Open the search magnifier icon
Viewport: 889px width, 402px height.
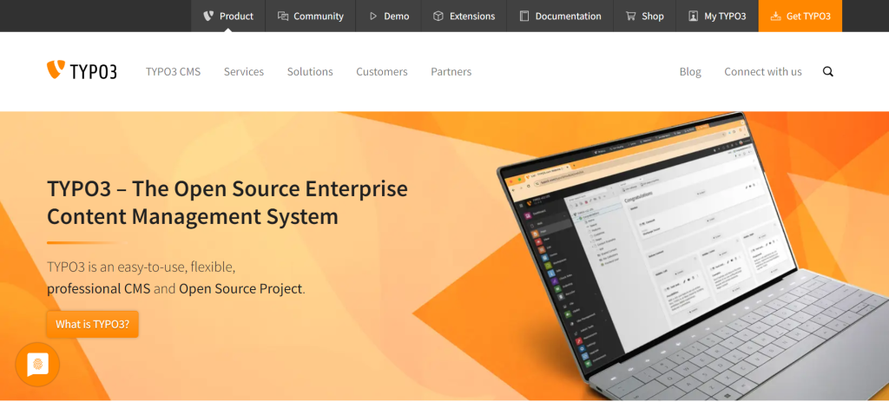point(827,71)
